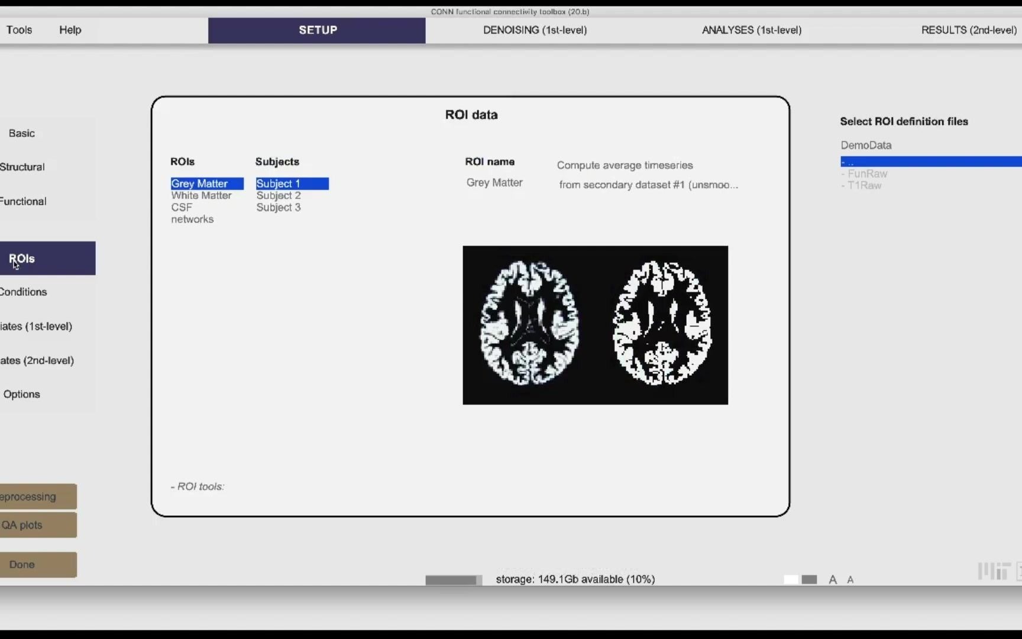Select Subject 3 in Subjects list
1022x639 pixels.
279,208
